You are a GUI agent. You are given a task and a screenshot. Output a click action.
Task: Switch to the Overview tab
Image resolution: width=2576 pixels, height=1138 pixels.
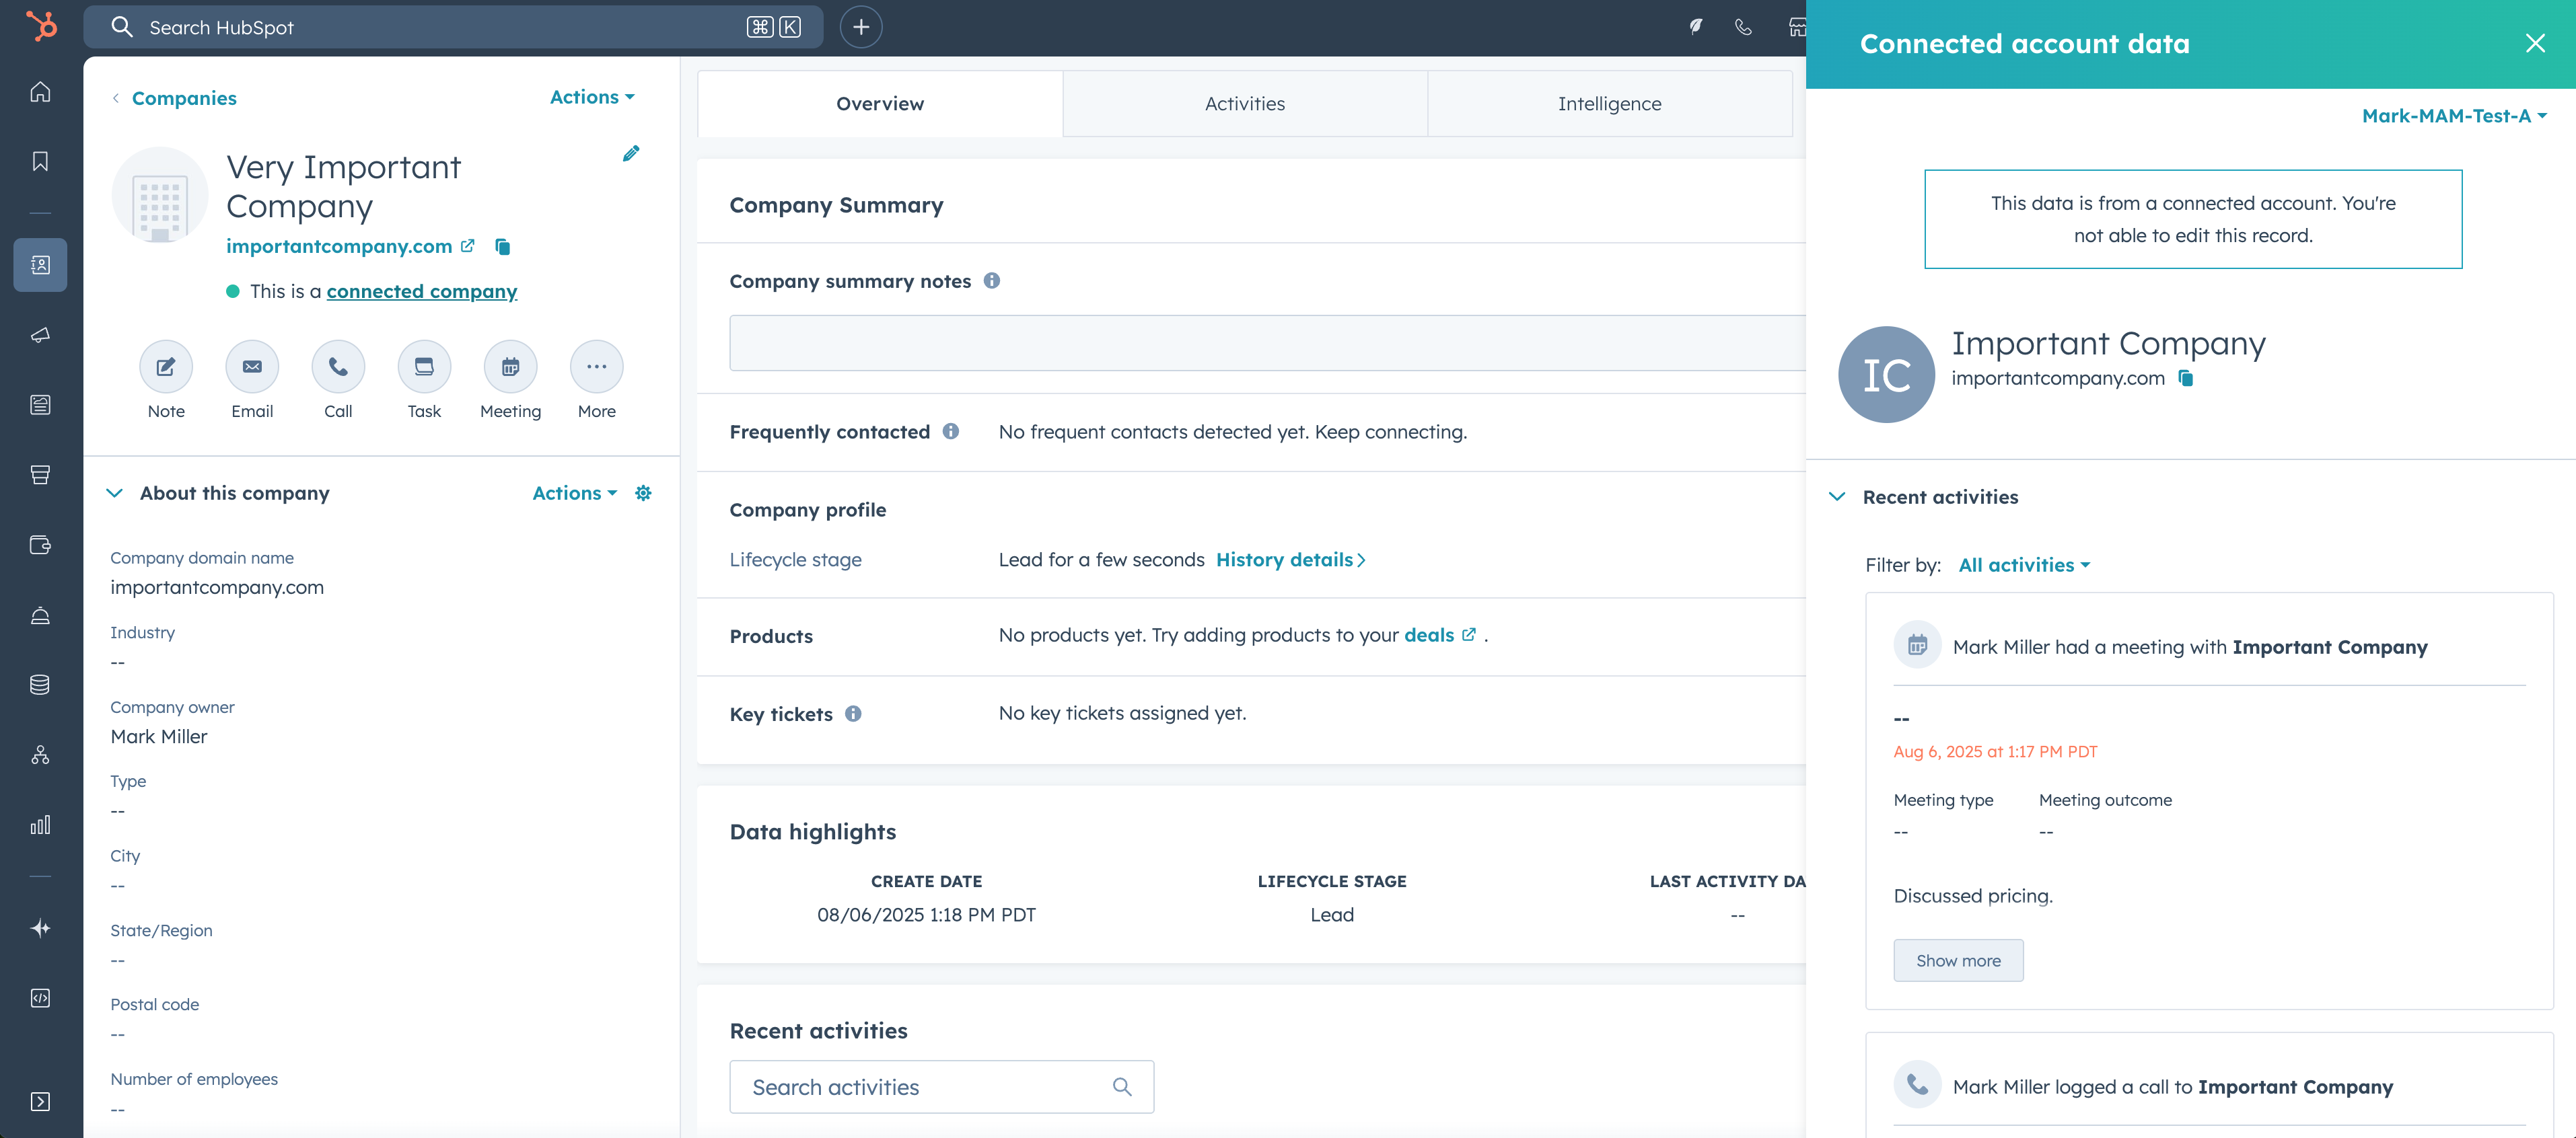[880, 104]
